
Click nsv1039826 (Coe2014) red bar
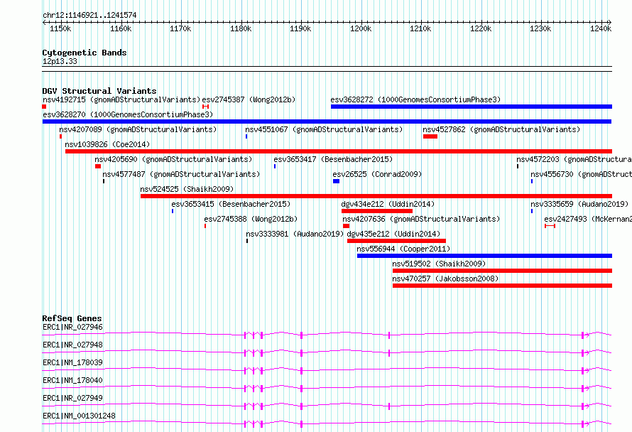pyautogui.click(x=339, y=151)
